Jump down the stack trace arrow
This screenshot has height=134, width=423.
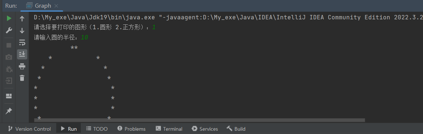point(22,31)
